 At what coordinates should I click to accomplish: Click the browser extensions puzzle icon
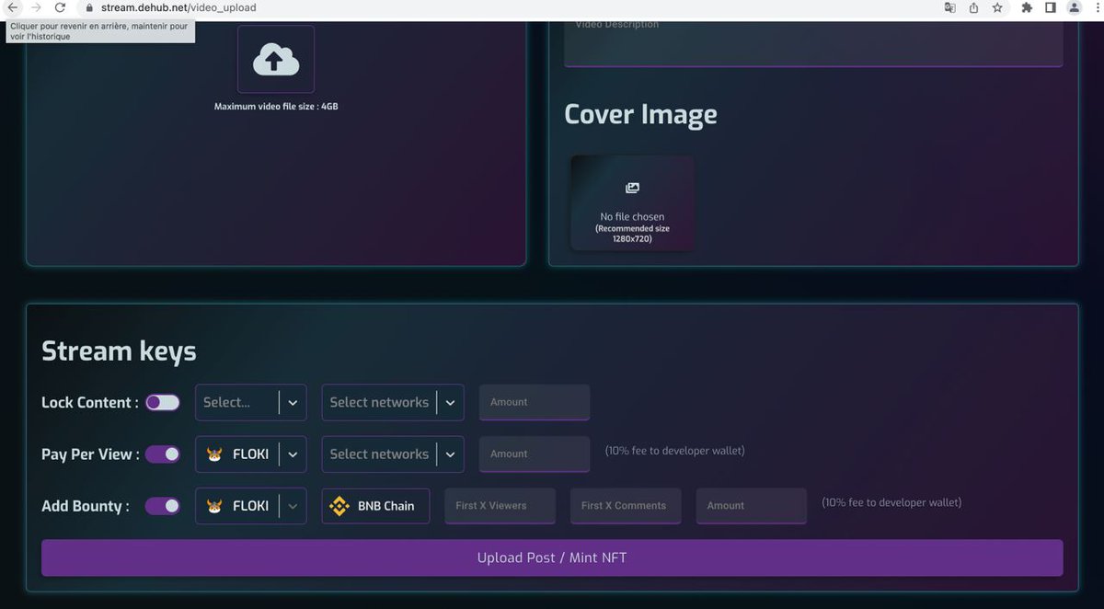point(1026,8)
